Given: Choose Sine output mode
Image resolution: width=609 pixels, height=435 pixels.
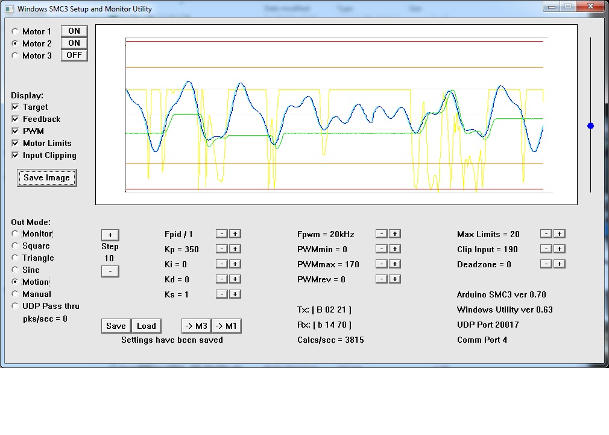Looking at the screenshot, I should [15, 270].
